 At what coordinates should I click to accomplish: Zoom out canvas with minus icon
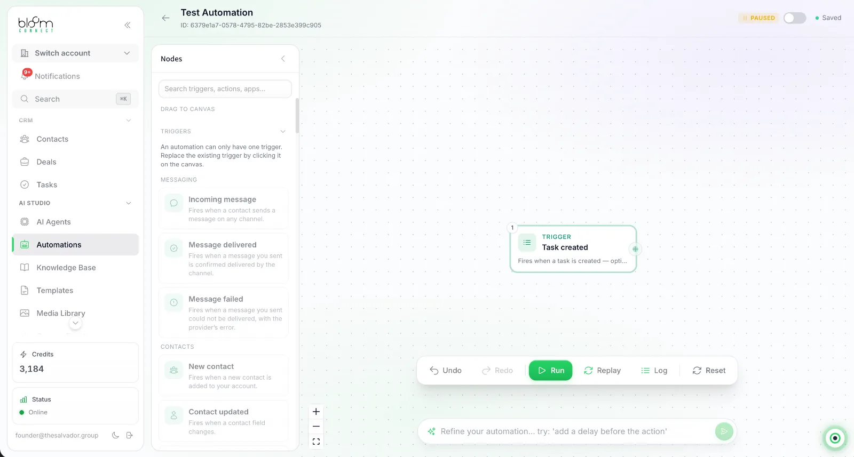(x=316, y=427)
